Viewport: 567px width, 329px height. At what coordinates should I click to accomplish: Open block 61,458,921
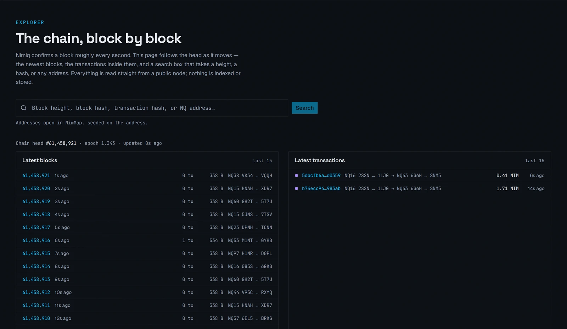pos(36,176)
